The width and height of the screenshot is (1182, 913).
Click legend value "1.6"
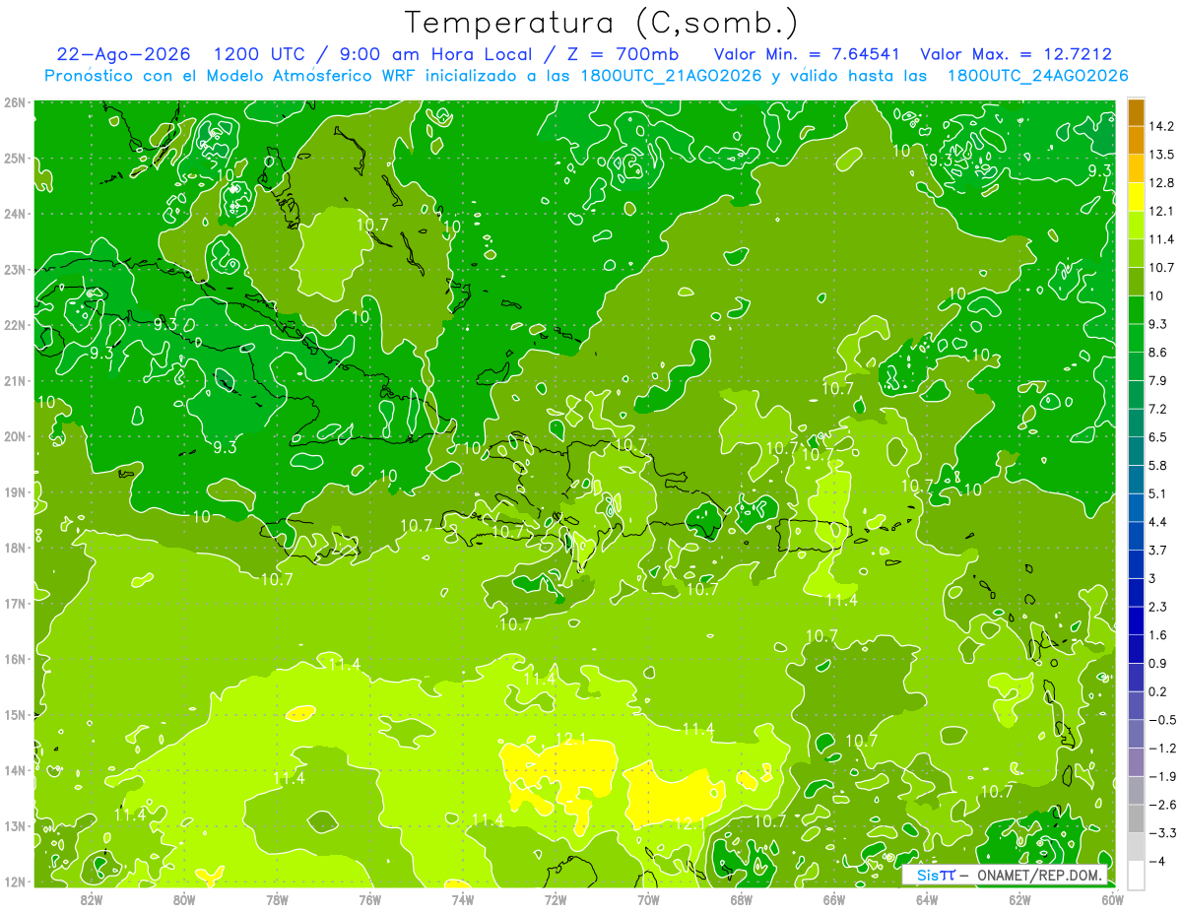[1159, 635]
